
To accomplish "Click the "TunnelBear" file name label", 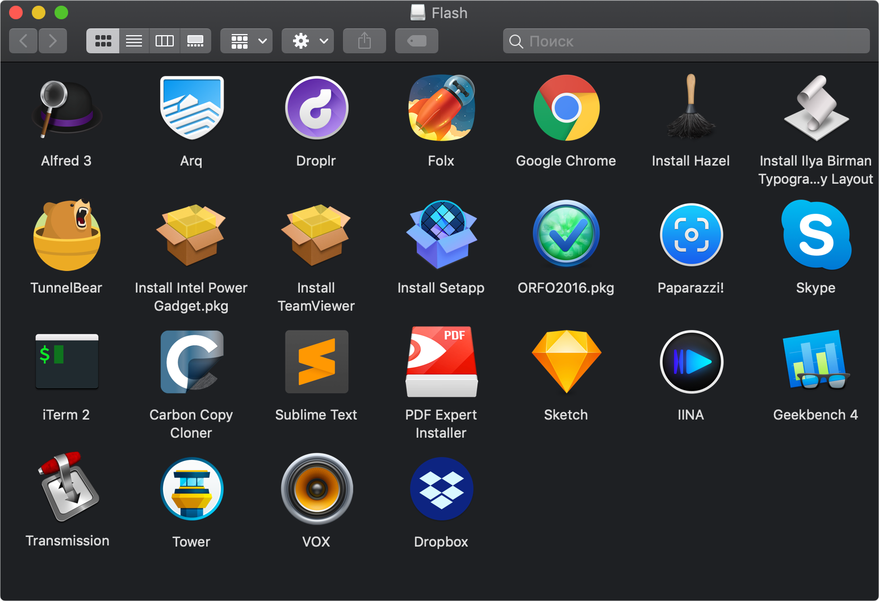I will click(66, 288).
